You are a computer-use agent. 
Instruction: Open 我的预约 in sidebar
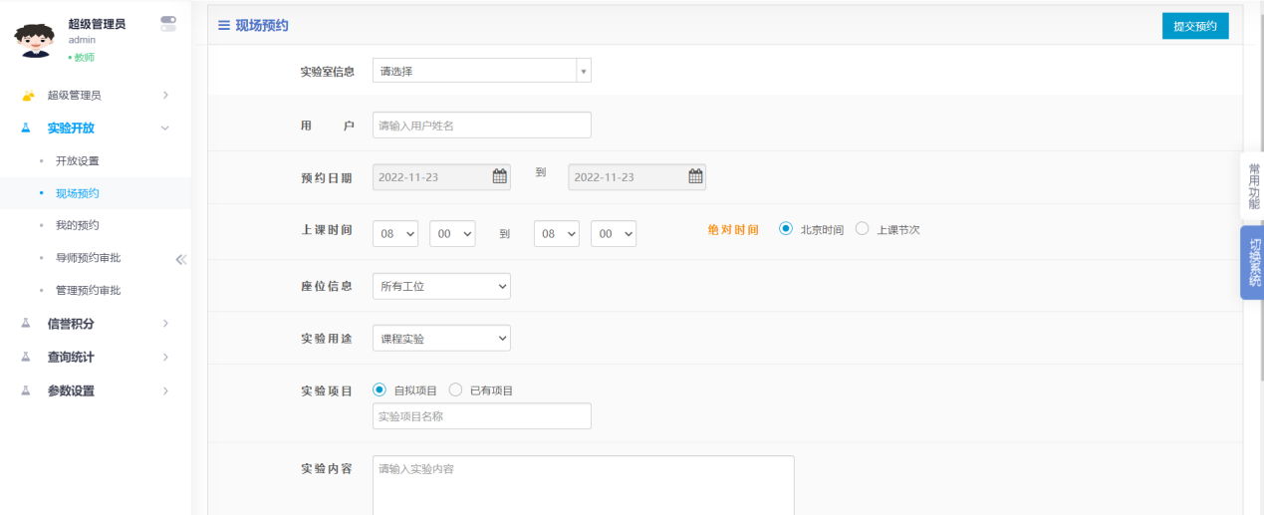pyautogui.click(x=77, y=226)
